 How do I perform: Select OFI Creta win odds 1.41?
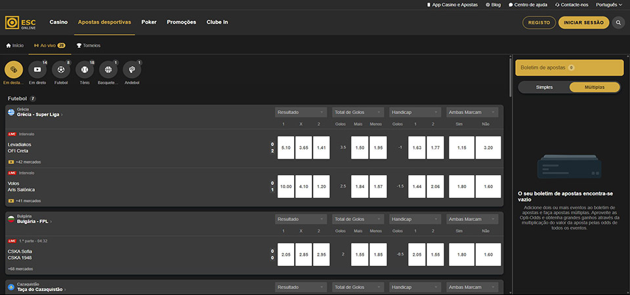coord(322,147)
